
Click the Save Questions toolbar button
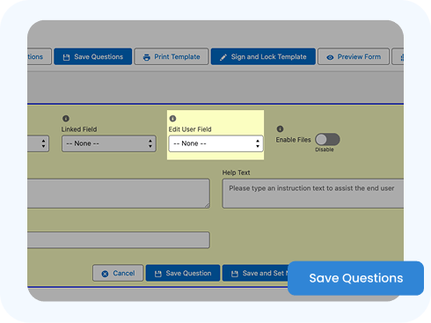pos(93,56)
